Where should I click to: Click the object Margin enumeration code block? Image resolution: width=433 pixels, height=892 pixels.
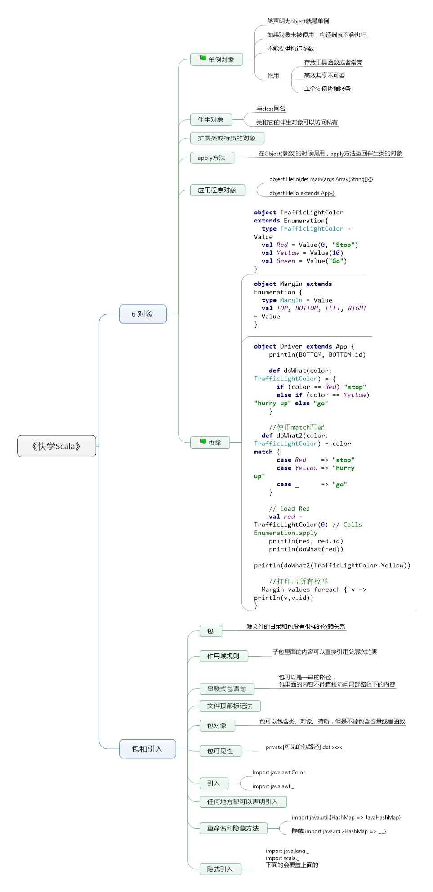point(310,304)
